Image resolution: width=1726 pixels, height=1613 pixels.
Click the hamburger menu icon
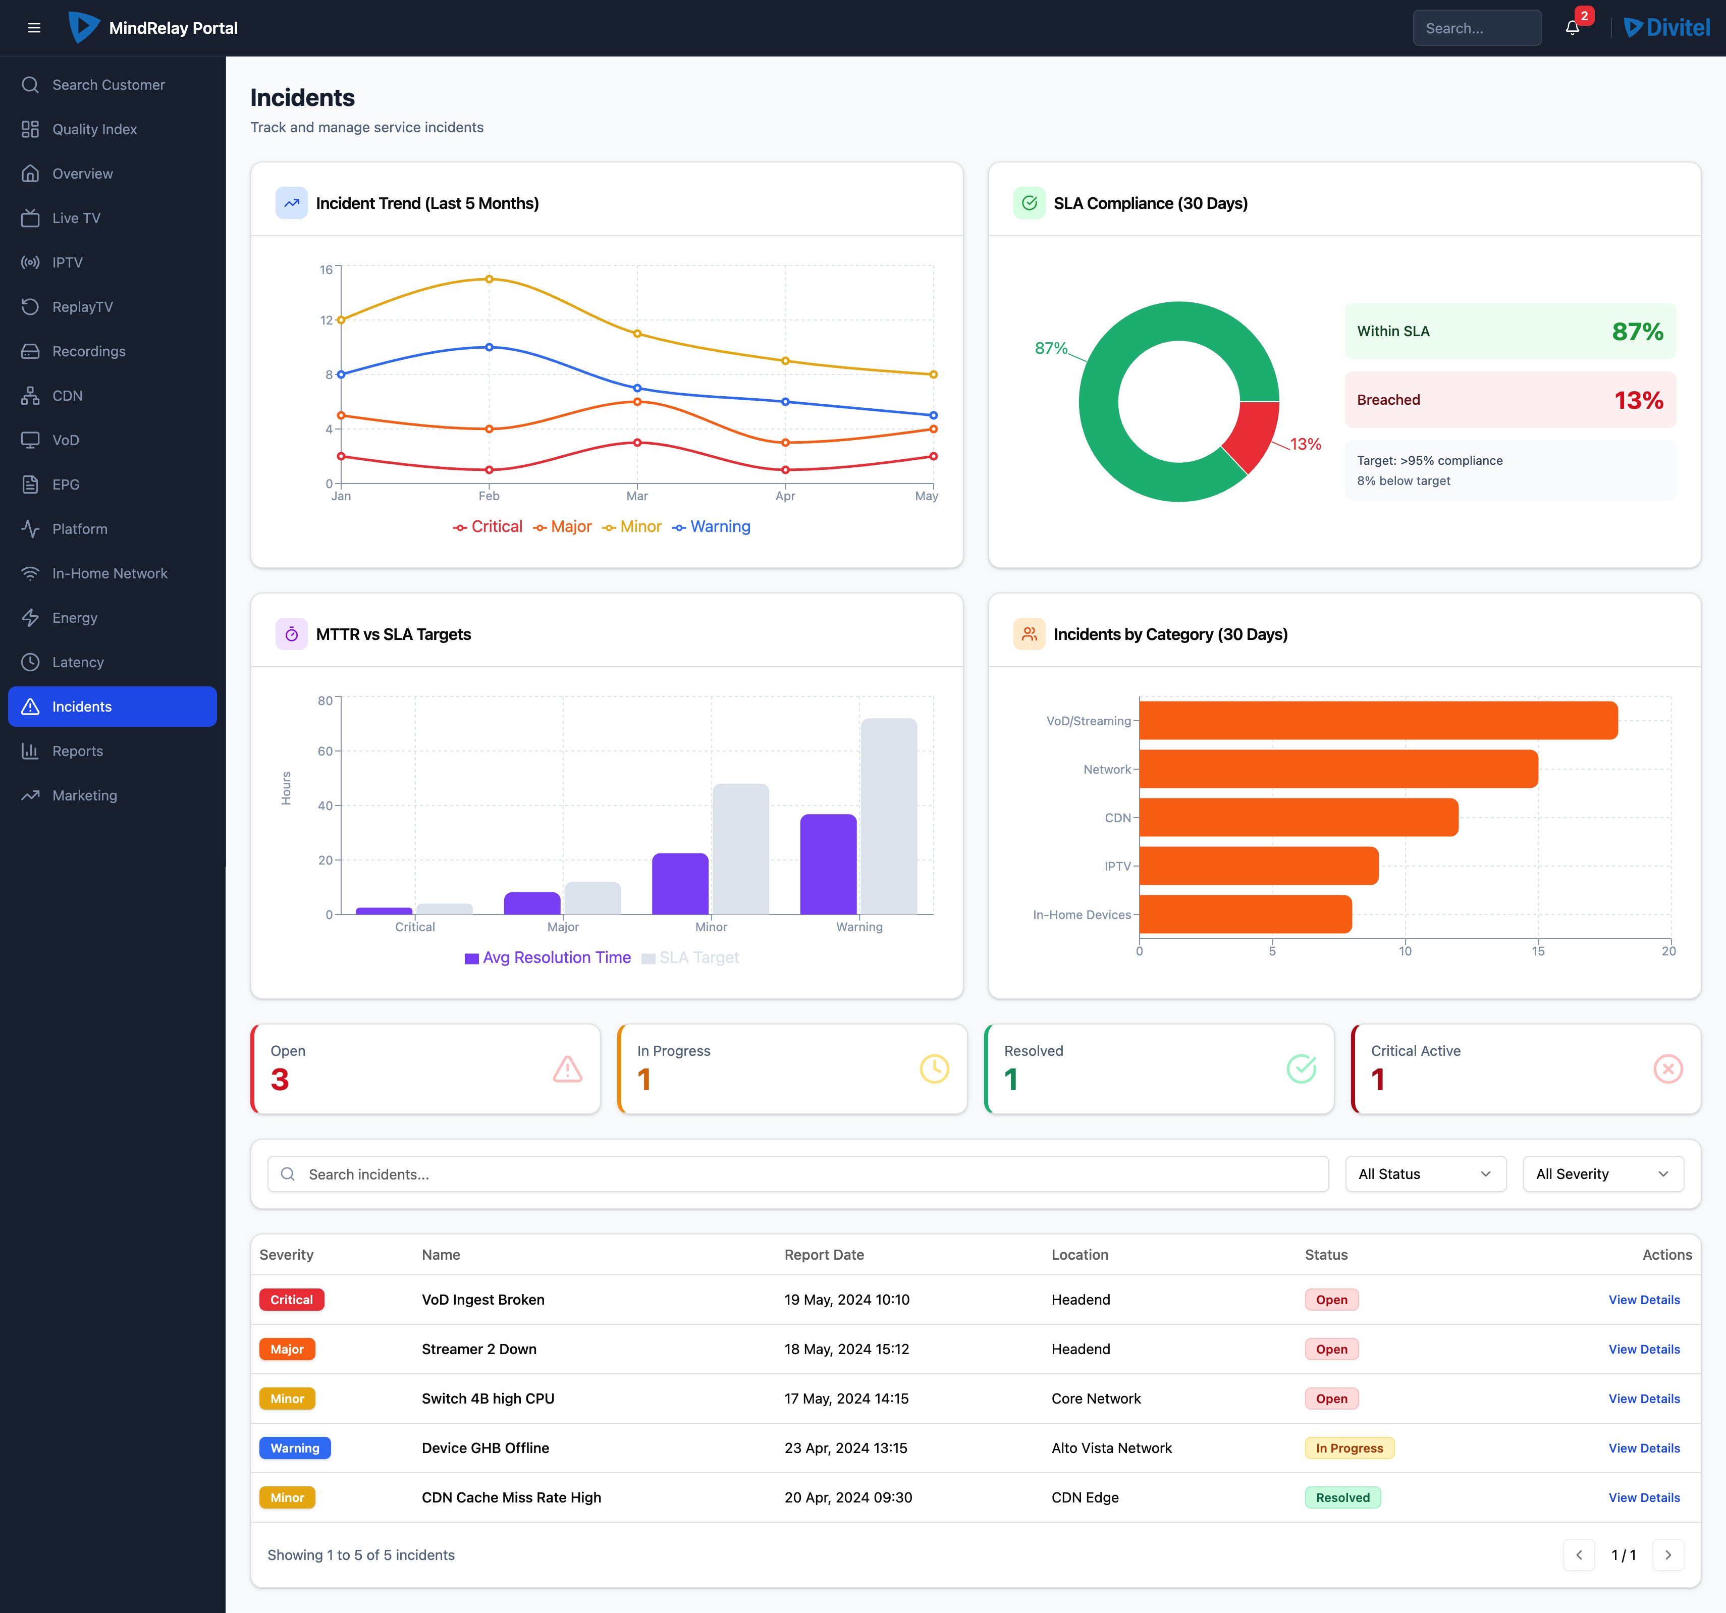tap(34, 28)
